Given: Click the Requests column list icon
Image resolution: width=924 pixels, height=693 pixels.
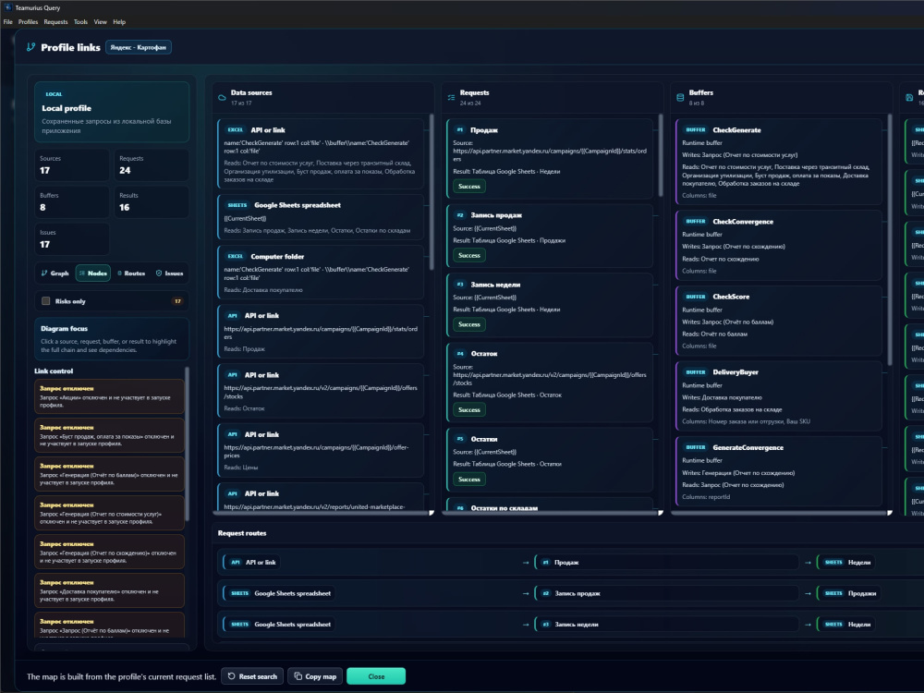Looking at the screenshot, I should (x=452, y=98).
